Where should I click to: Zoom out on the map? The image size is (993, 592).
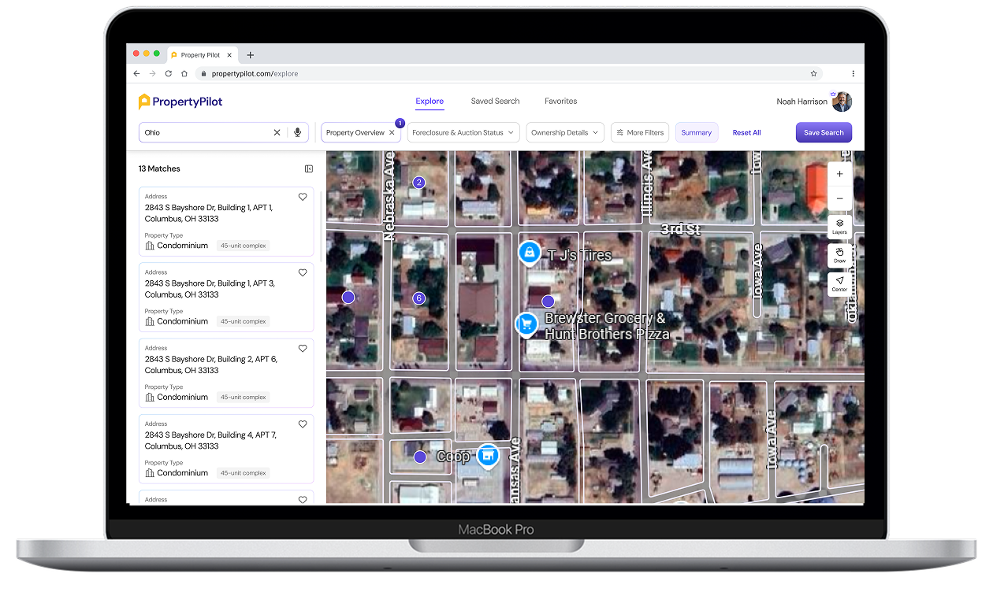(x=839, y=199)
